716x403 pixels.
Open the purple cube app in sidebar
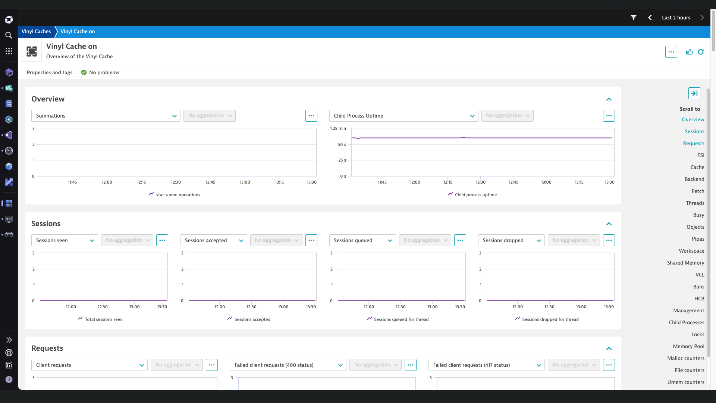(x=9, y=72)
